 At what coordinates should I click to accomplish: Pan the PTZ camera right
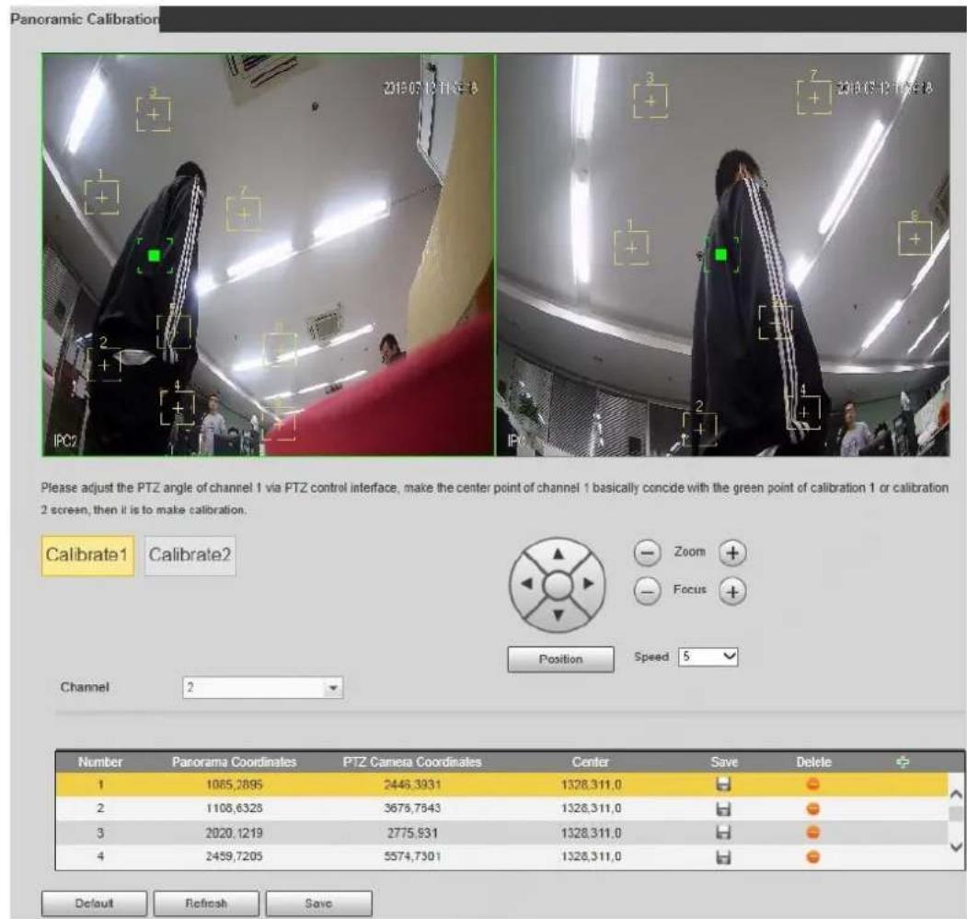coord(589,583)
